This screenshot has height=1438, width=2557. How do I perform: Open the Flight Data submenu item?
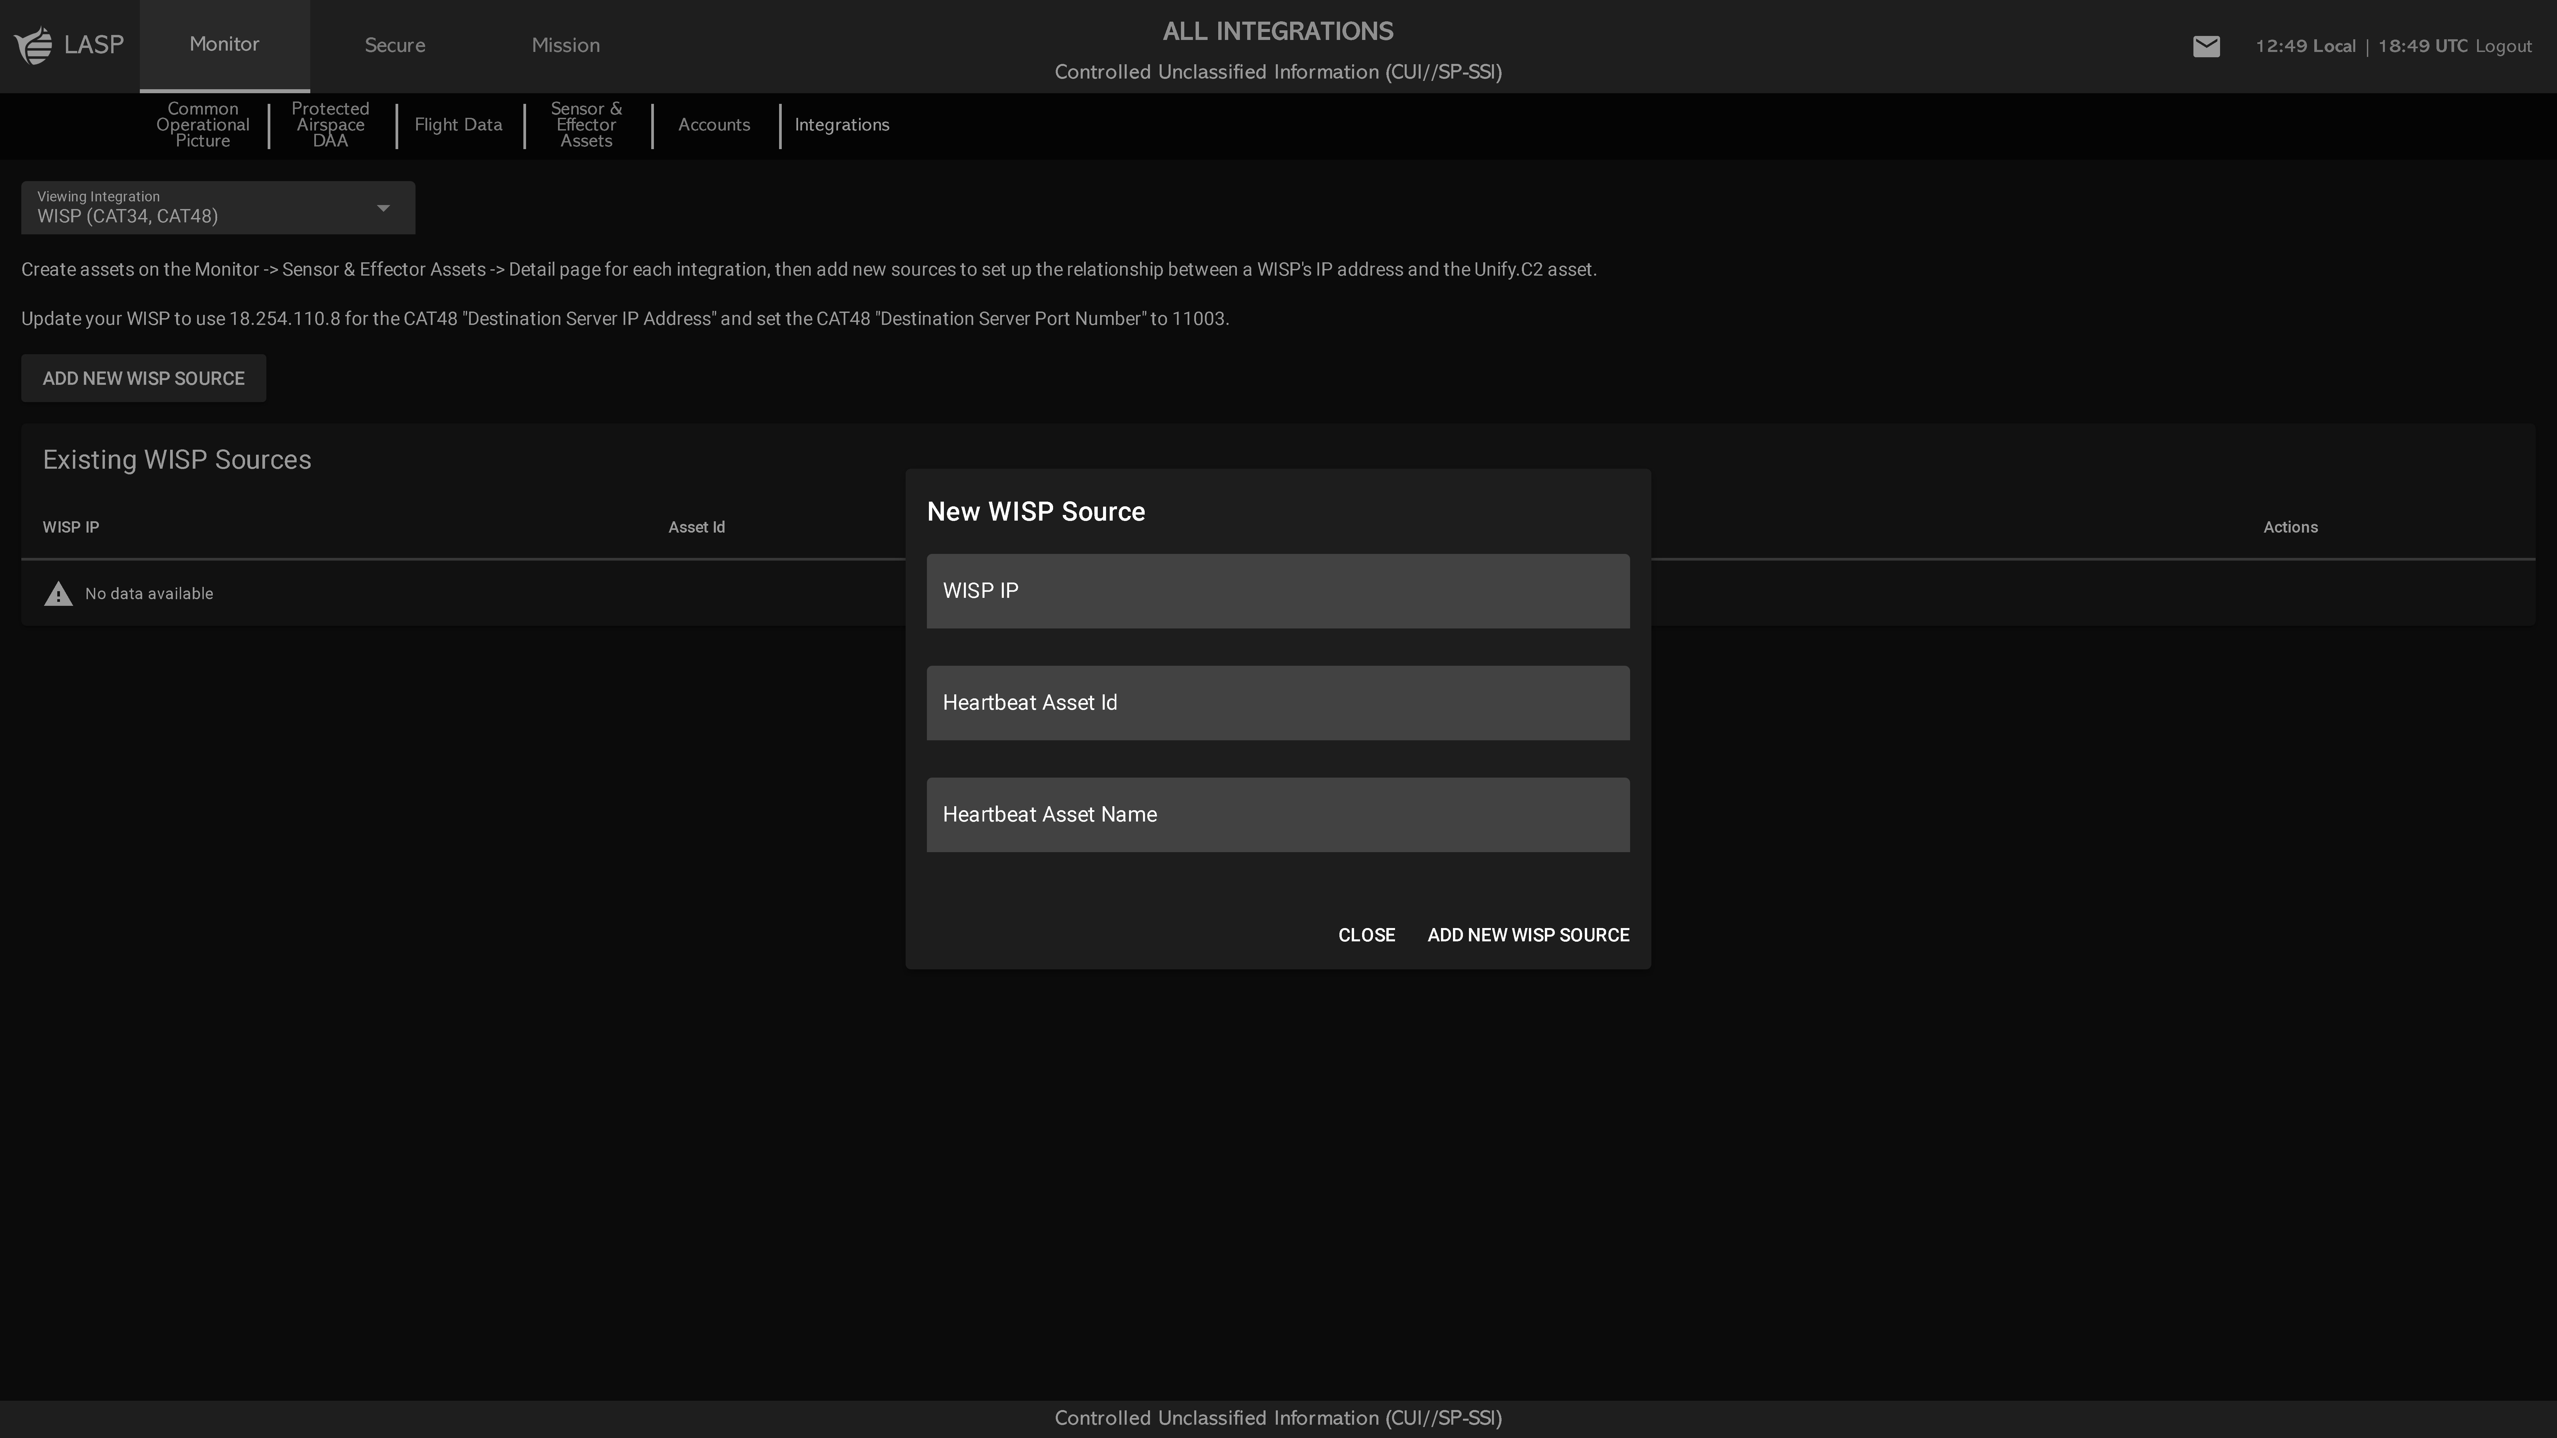(458, 125)
